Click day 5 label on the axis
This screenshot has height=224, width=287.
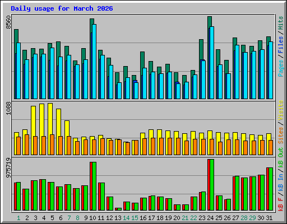[x=52, y=218]
